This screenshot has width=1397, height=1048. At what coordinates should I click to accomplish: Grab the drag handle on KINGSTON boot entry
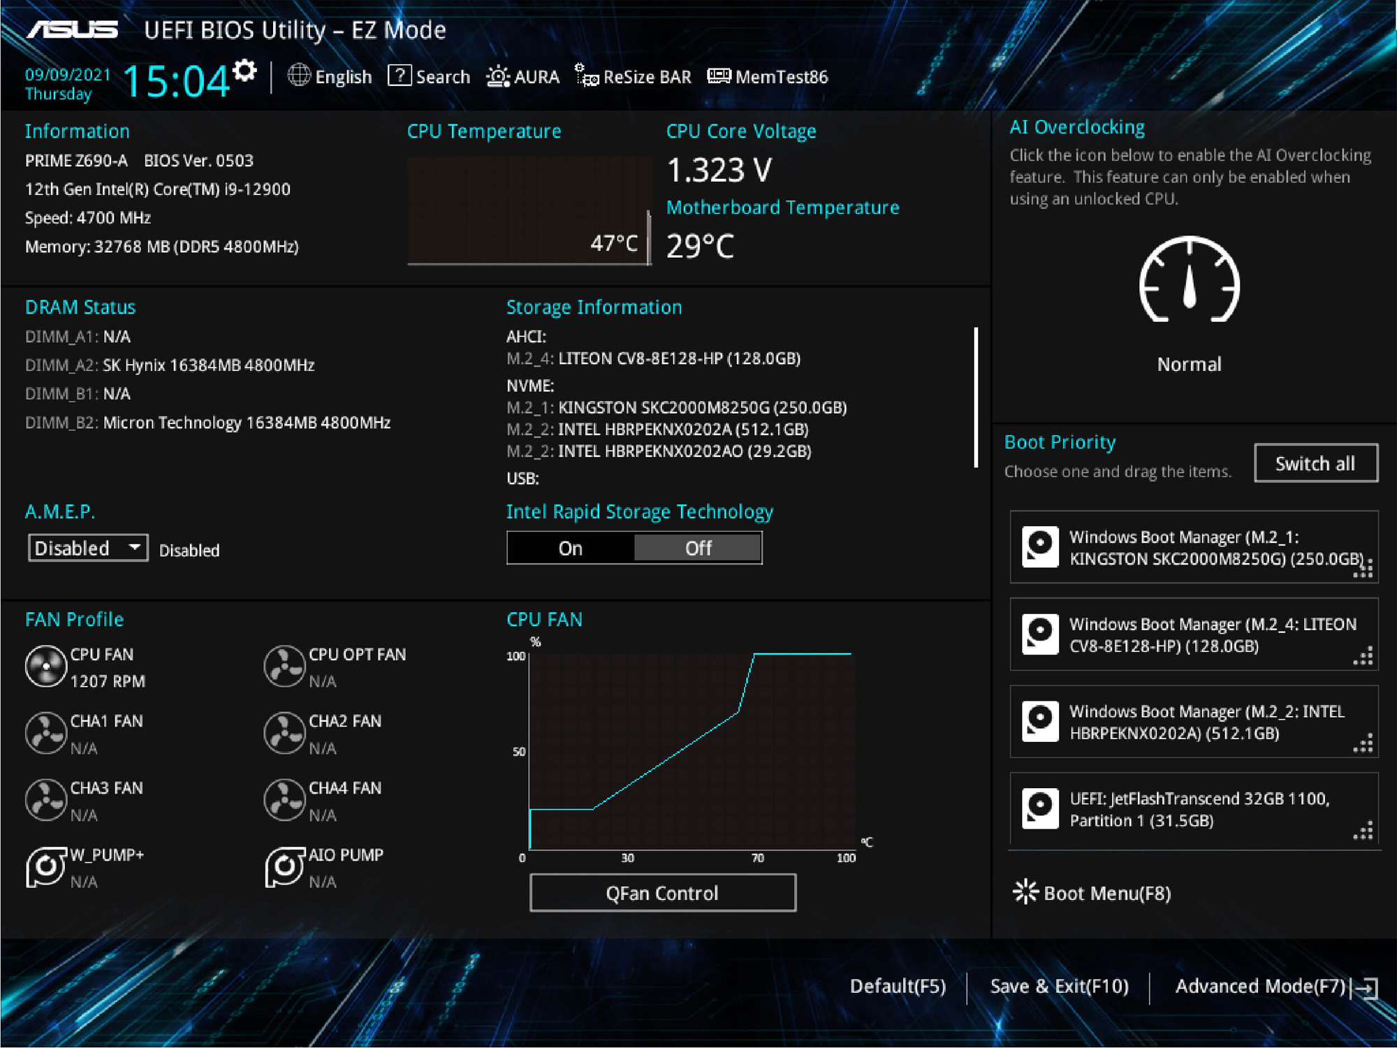(x=1363, y=569)
